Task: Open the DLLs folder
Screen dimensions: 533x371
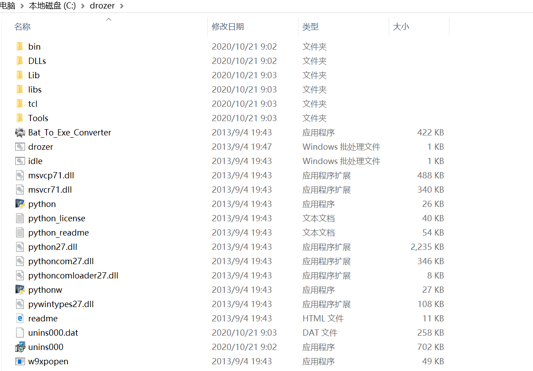Action: point(38,60)
